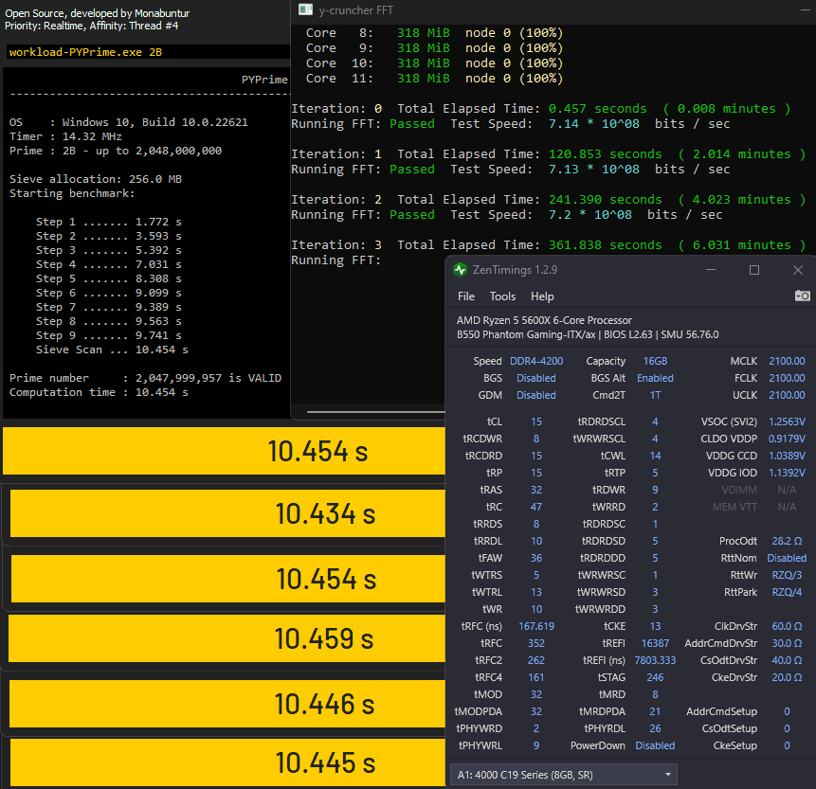Close the ZenTimings window

(x=797, y=270)
